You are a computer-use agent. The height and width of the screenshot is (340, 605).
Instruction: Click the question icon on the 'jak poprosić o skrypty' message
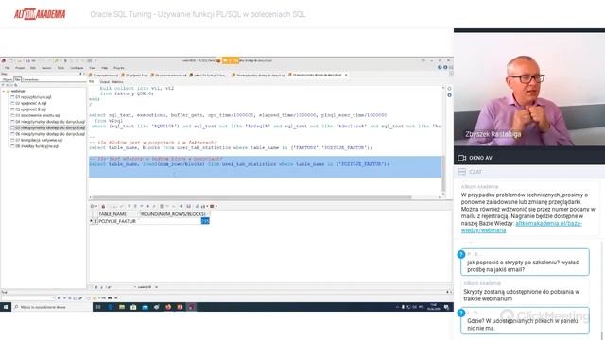(x=461, y=254)
